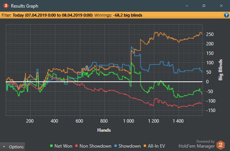This screenshot has width=230, height=151.
Task: Select the Showdown legend label
Action: [x=129, y=146]
